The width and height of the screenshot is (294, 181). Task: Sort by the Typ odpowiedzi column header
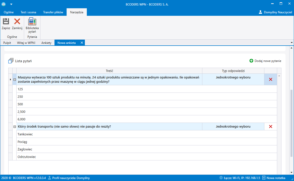[233, 71]
